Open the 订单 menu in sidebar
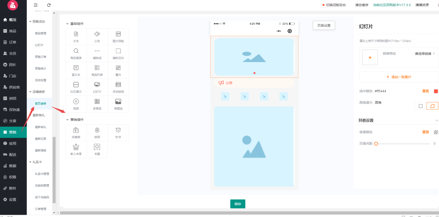439x217 pixels. [x=13, y=42]
